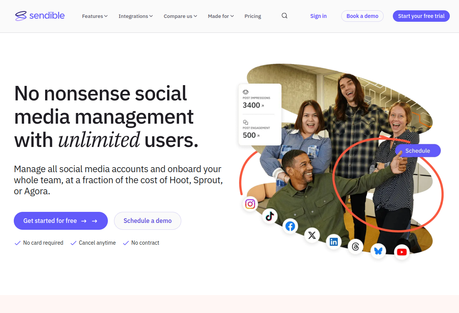Click the Book a demo button
This screenshot has height=313, width=459.
[362, 16]
